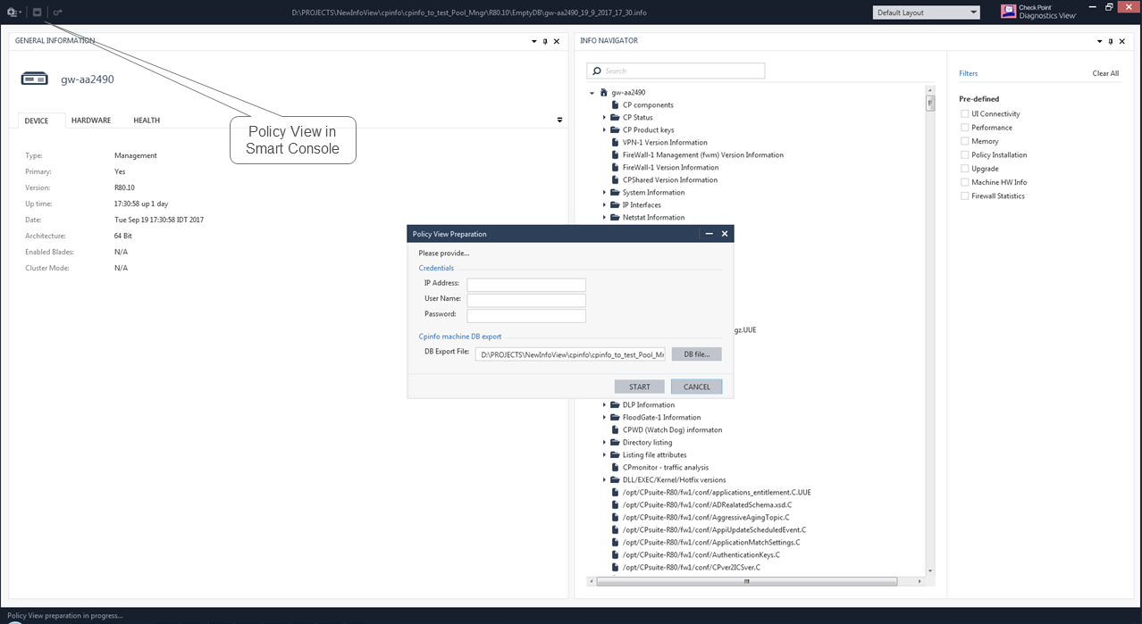Toggle the Machine HW Info filter

tap(964, 182)
